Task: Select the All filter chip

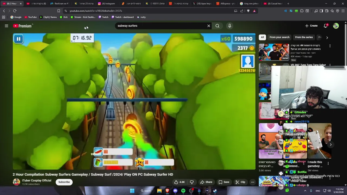Action: coord(262,37)
